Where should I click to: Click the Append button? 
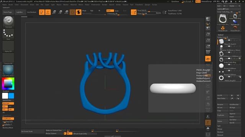(235, 114)
